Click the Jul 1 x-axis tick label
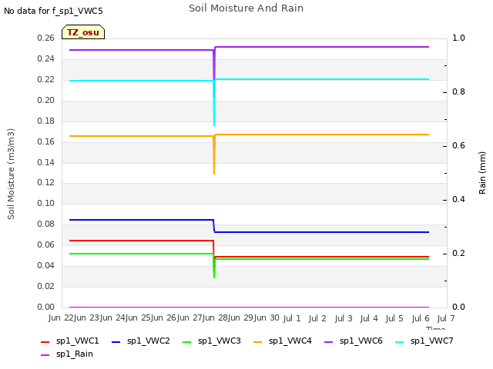 click(x=292, y=319)
